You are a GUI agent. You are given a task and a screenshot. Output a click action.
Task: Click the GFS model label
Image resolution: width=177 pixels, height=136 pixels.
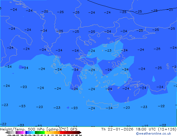[74, 129]
